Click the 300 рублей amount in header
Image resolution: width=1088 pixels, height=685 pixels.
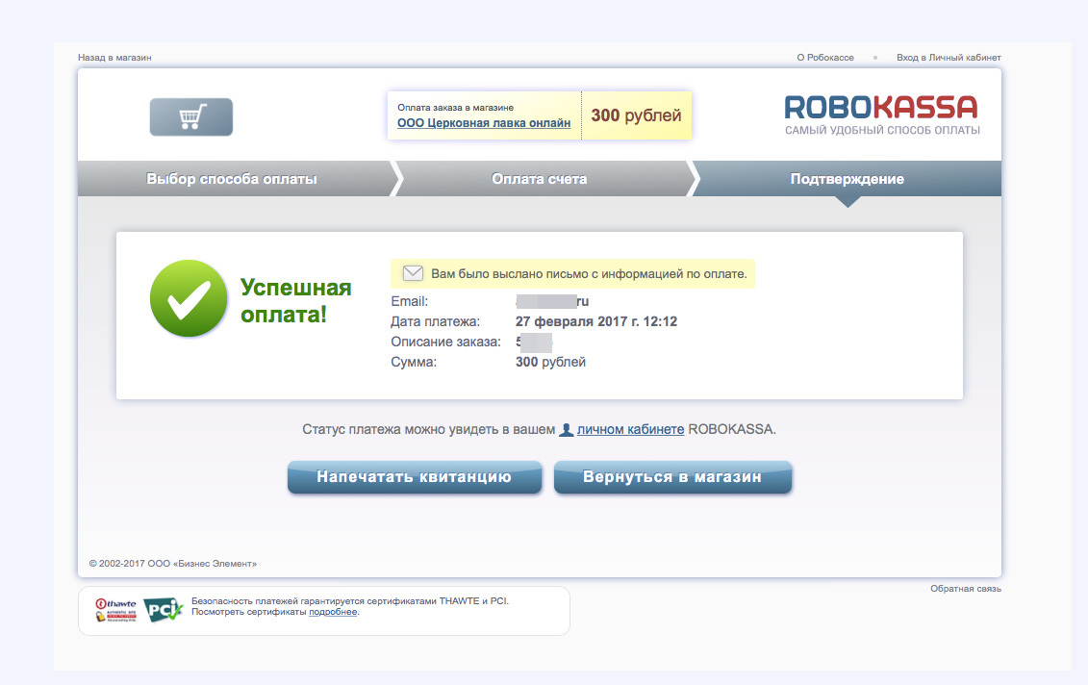(x=636, y=115)
